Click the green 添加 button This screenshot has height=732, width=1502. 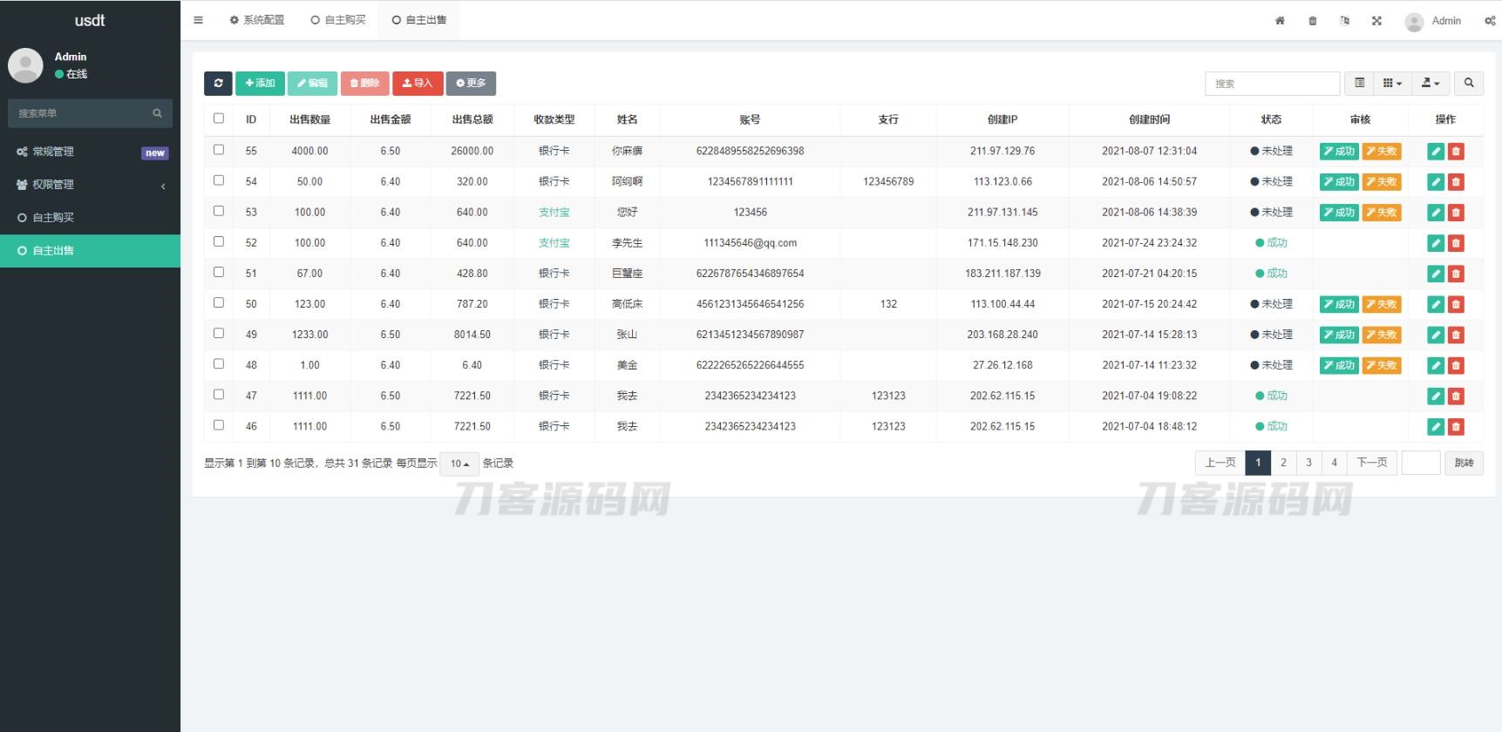coord(260,84)
